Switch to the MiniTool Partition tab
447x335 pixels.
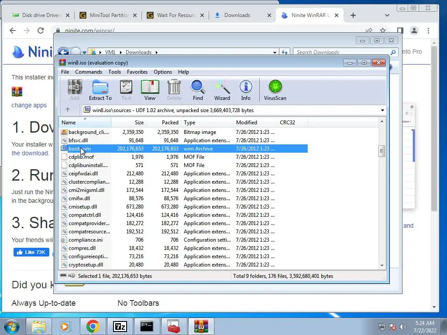point(108,15)
